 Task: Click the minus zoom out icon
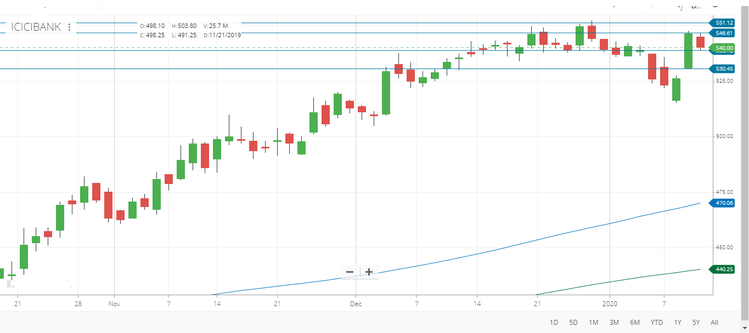350,272
